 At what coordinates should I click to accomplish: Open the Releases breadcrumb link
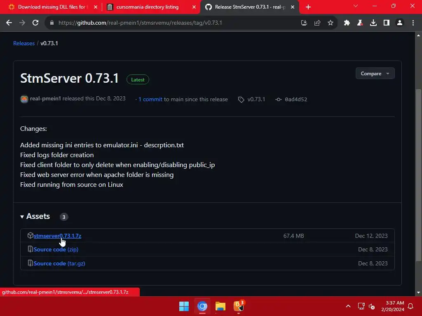(x=24, y=43)
